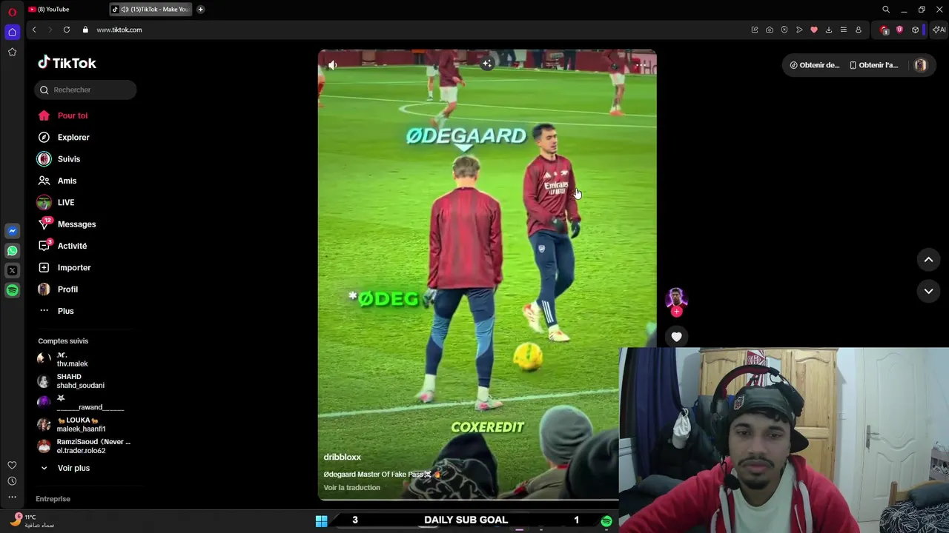Open browser downloads icon
Screen dimensions: 949x533
[829, 30]
